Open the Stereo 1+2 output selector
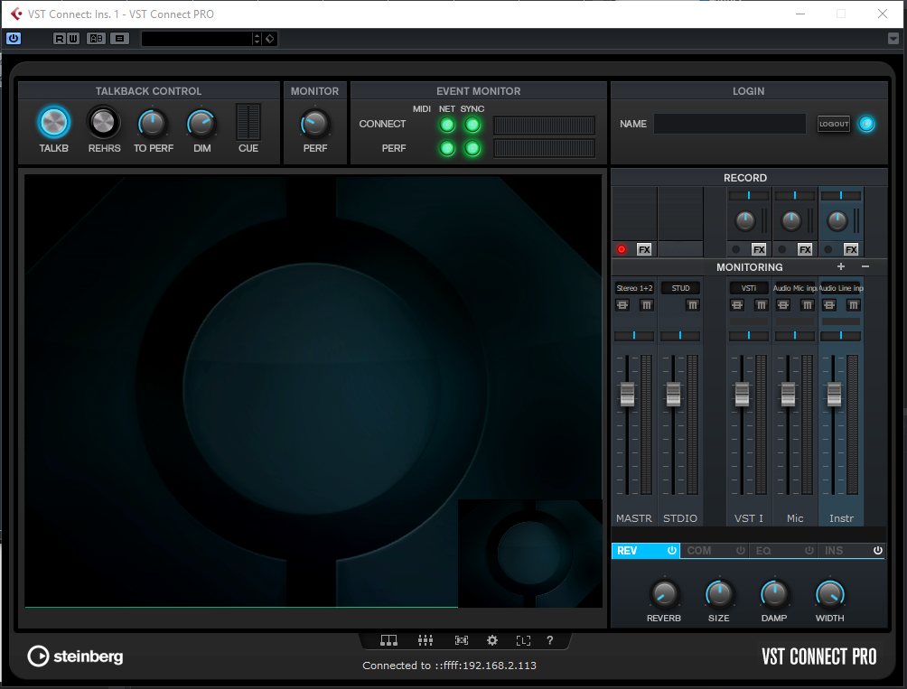This screenshot has height=689, width=907. 634,288
